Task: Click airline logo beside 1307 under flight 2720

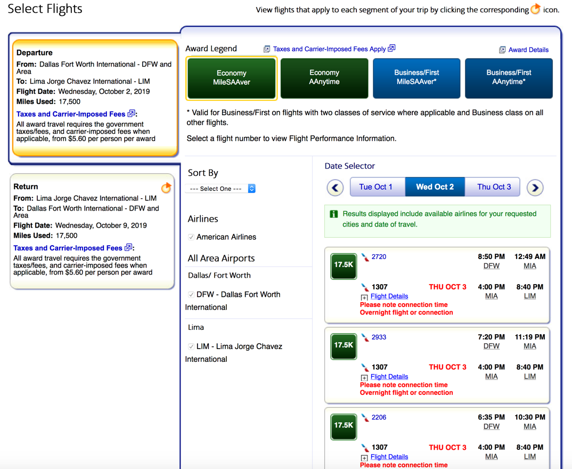Action: (x=365, y=287)
